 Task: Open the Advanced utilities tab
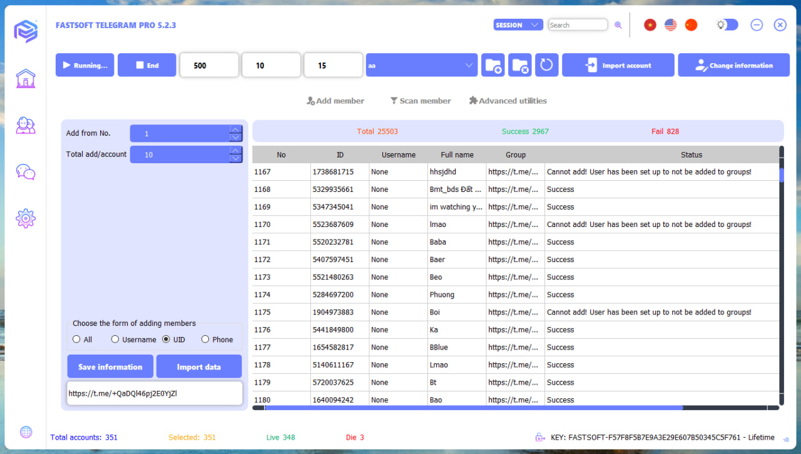(x=508, y=100)
